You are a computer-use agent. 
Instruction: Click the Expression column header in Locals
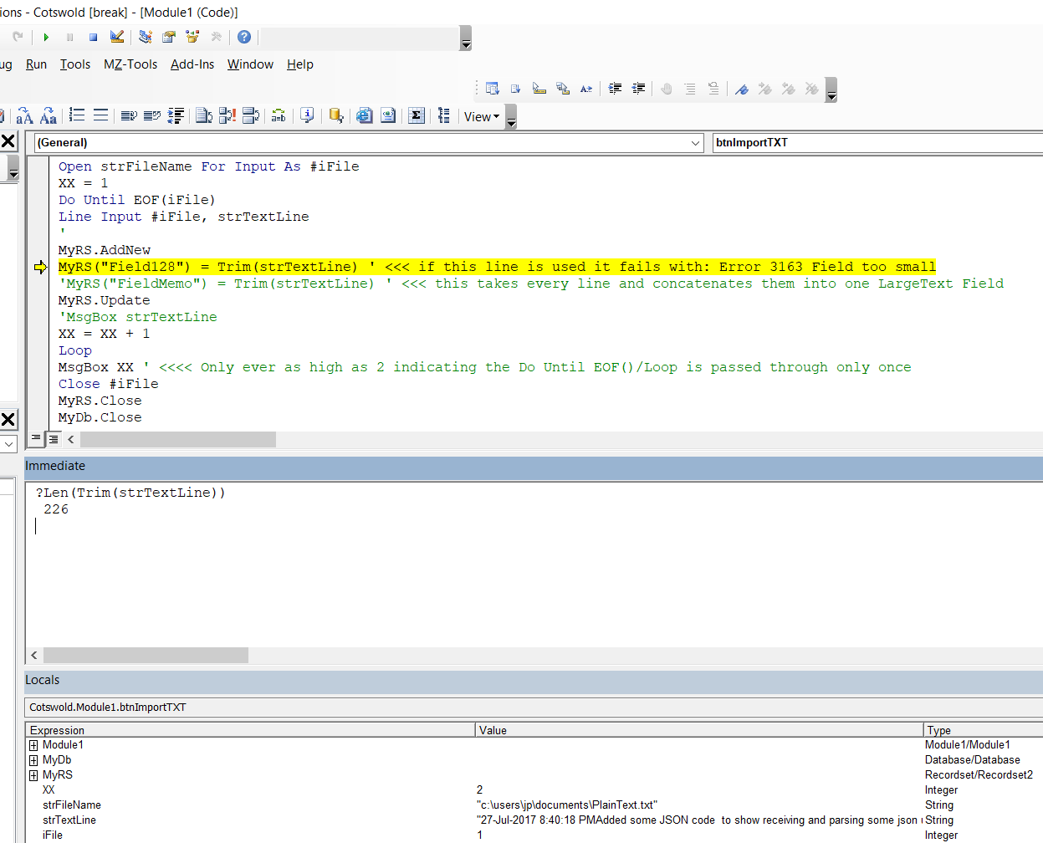pos(58,730)
